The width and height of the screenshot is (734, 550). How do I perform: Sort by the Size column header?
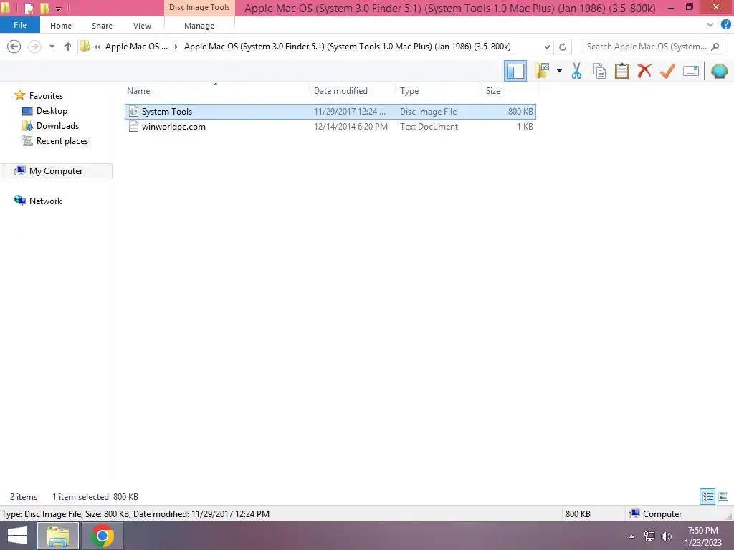pyautogui.click(x=493, y=91)
